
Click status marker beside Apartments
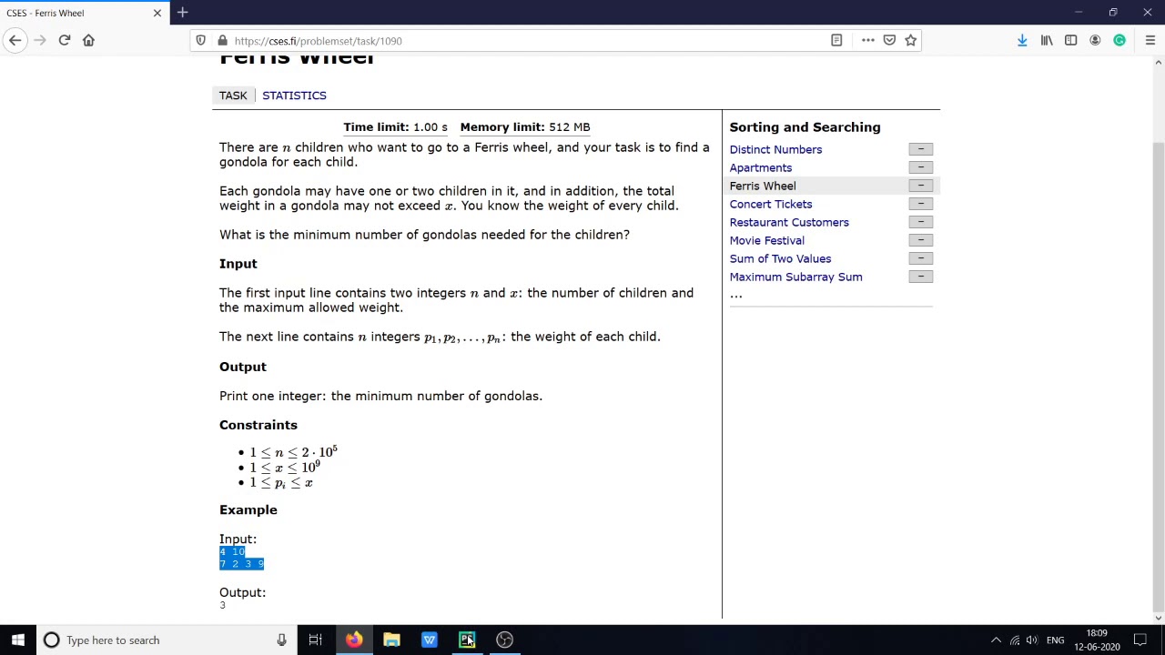pyautogui.click(x=920, y=167)
